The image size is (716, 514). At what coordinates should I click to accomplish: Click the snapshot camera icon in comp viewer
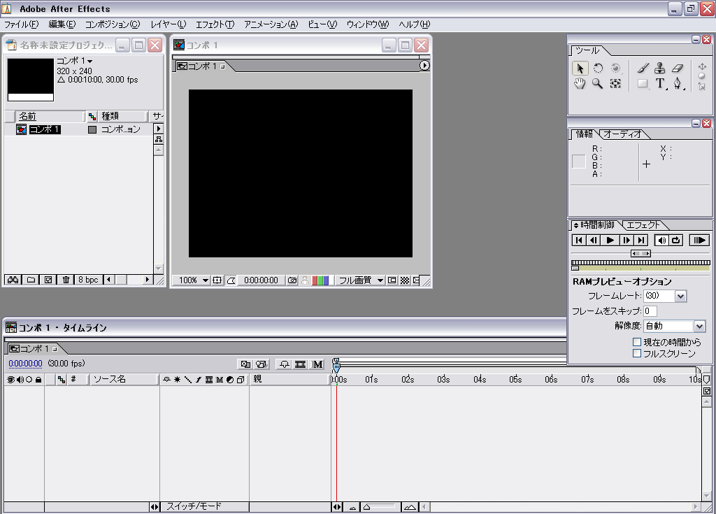tap(292, 280)
